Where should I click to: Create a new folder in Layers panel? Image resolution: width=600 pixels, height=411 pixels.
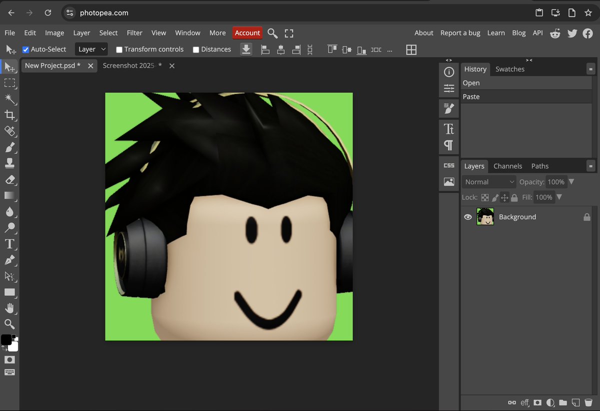point(563,402)
